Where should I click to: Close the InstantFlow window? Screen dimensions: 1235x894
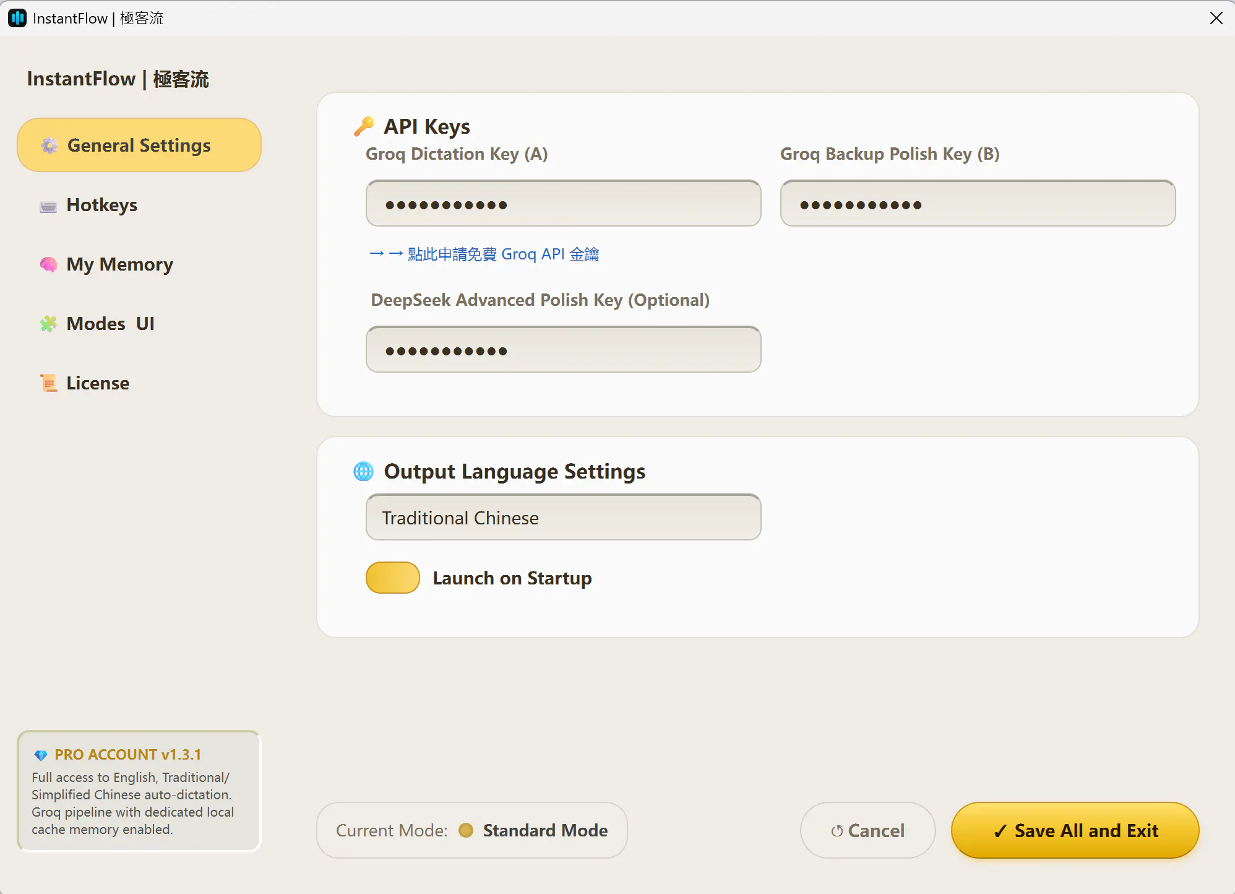click(x=1216, y=18)
